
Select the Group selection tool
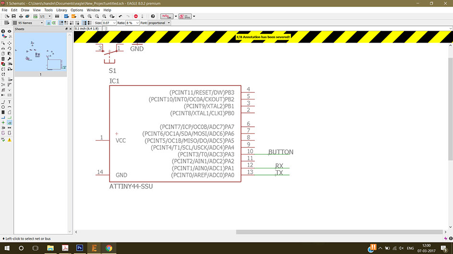3,43
